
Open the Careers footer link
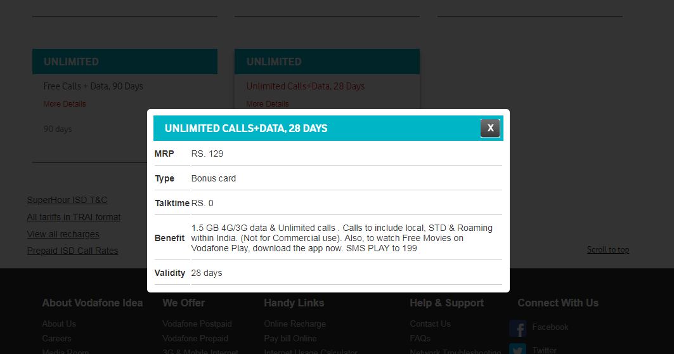(56, 338)
